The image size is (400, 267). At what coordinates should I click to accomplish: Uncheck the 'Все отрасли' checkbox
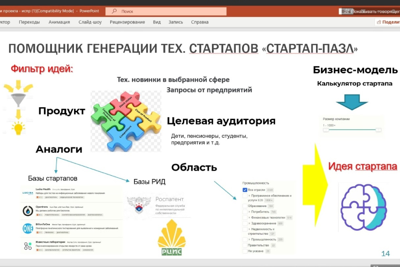pos(245,190)
